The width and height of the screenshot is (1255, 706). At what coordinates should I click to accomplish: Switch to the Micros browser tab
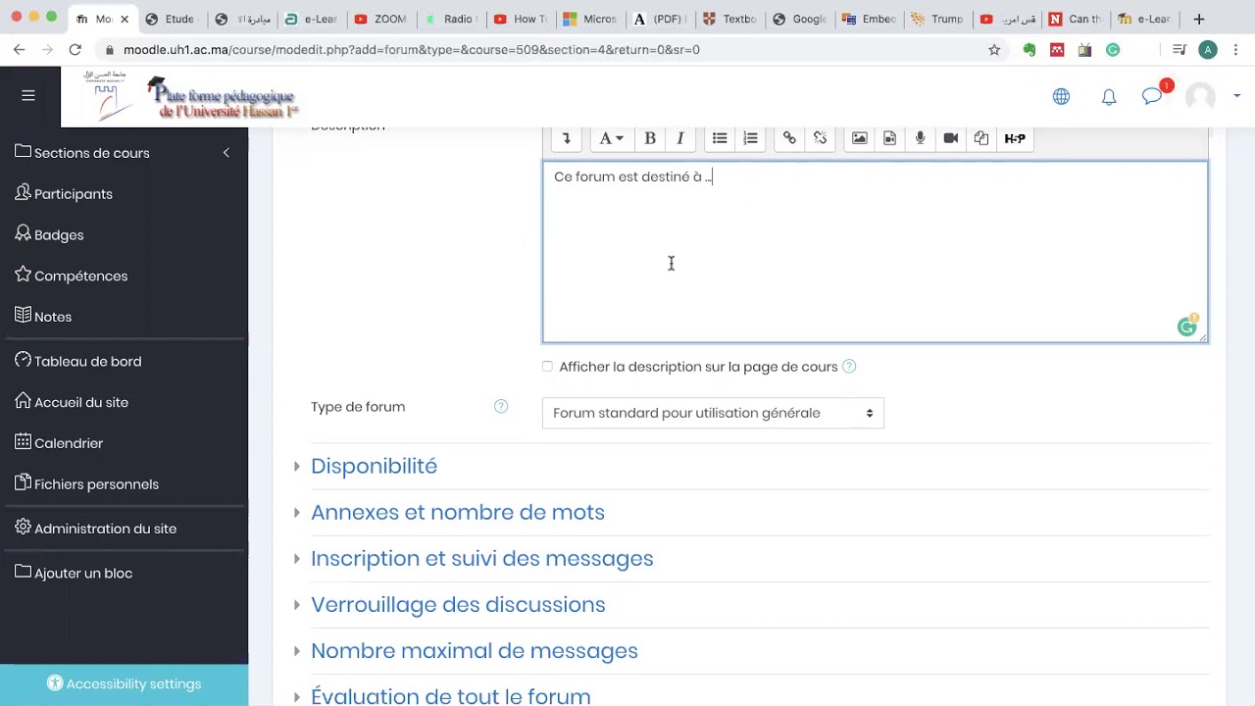(590, 19)
